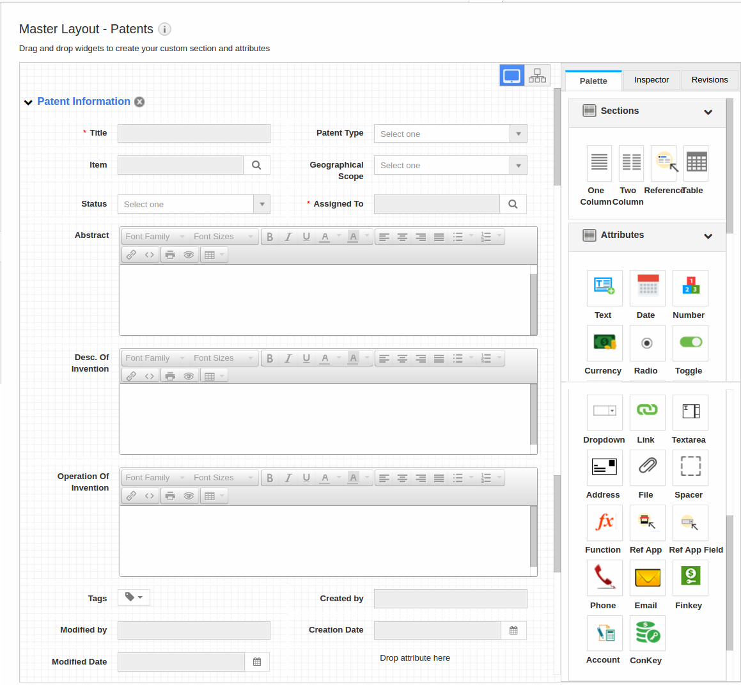Switch to the Inspector tab

coord(651,80)
